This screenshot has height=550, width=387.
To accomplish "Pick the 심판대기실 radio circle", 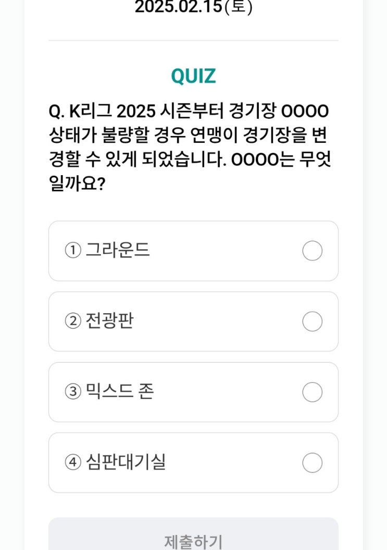I will tap(312, 462).
